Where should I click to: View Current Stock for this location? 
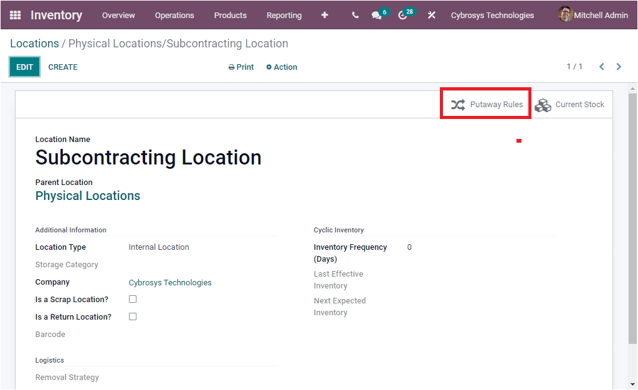point(570,105)
